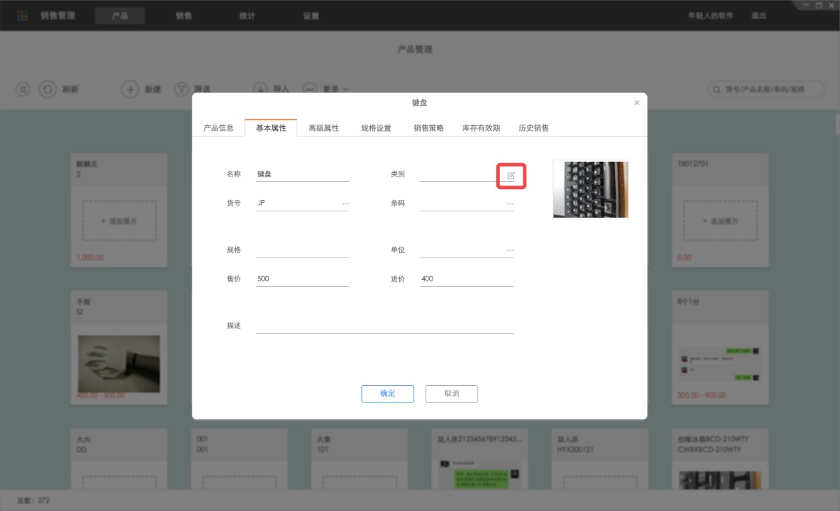Click the 规格 input field
840x511 pixels.
302,250
